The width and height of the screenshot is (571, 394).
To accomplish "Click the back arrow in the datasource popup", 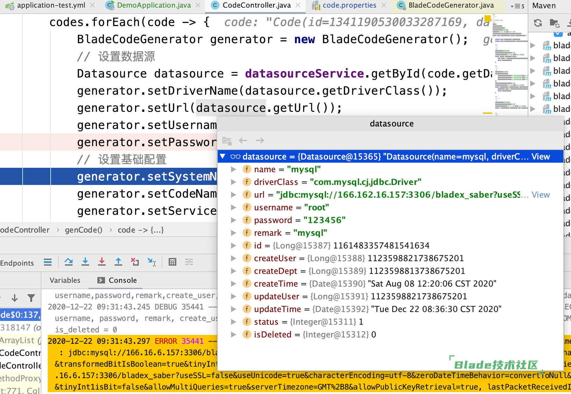I will click(x=243, y=140).
